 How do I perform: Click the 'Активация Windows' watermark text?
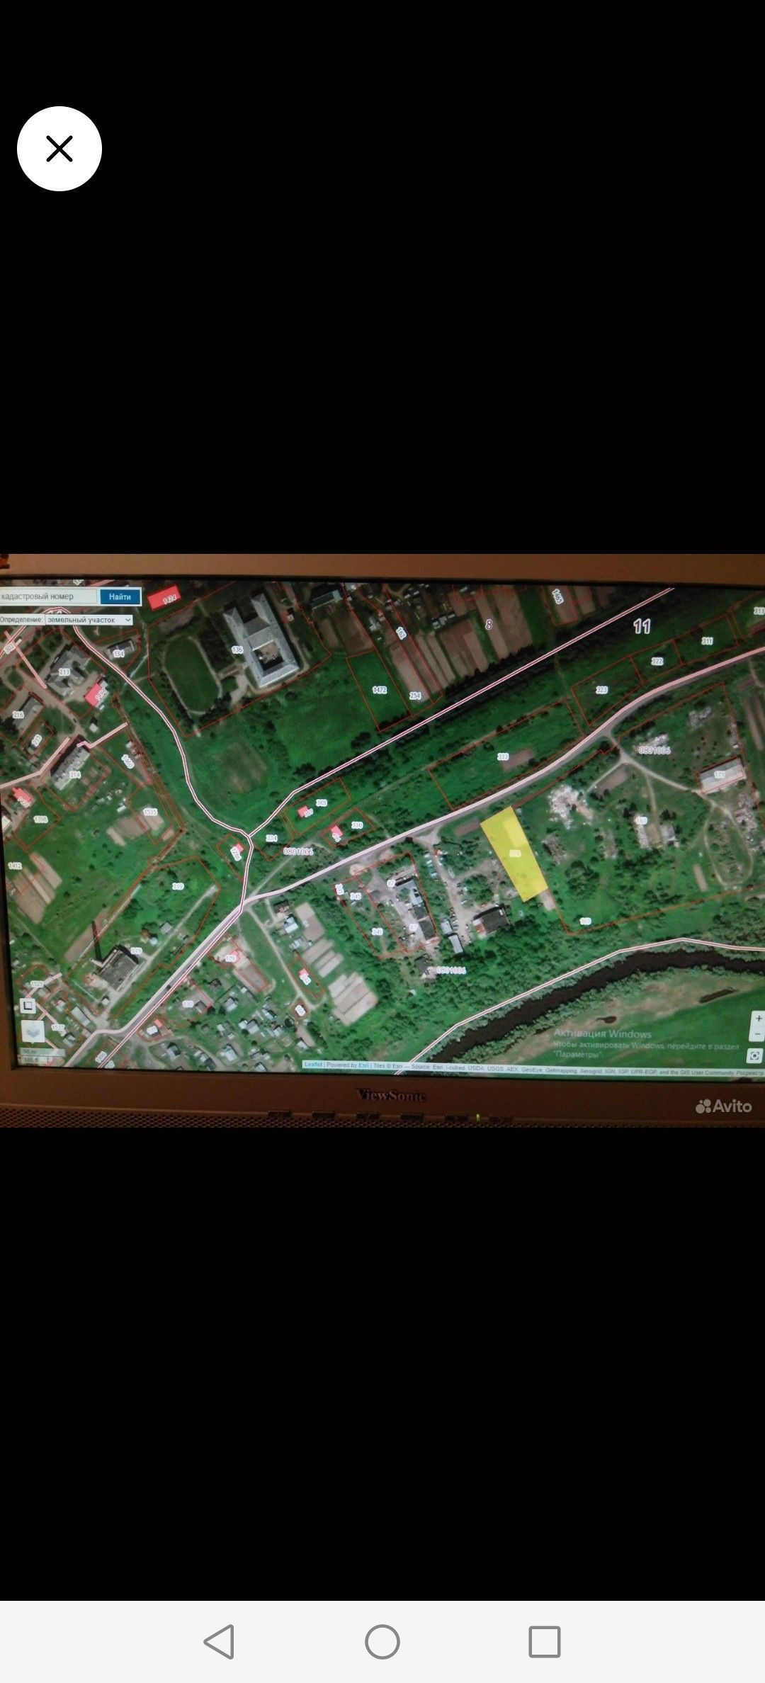coord(603,1033)
